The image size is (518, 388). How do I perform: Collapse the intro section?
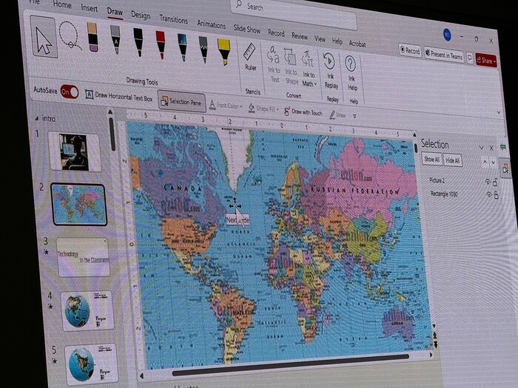[x=37, y=118]
